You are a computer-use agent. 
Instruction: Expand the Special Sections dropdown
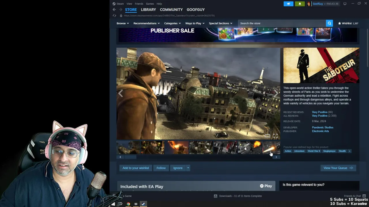(x=221, y=23)
